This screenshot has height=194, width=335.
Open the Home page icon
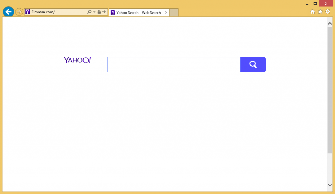(313, 12)
